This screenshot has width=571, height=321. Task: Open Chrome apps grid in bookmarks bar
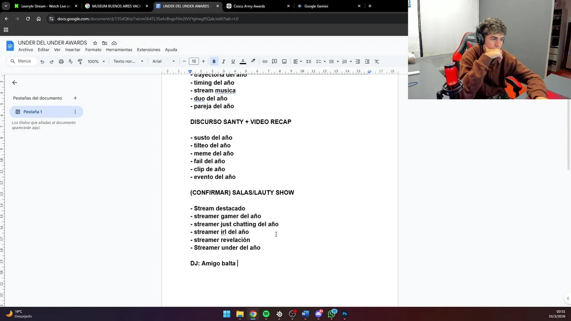tap(6, 30)
